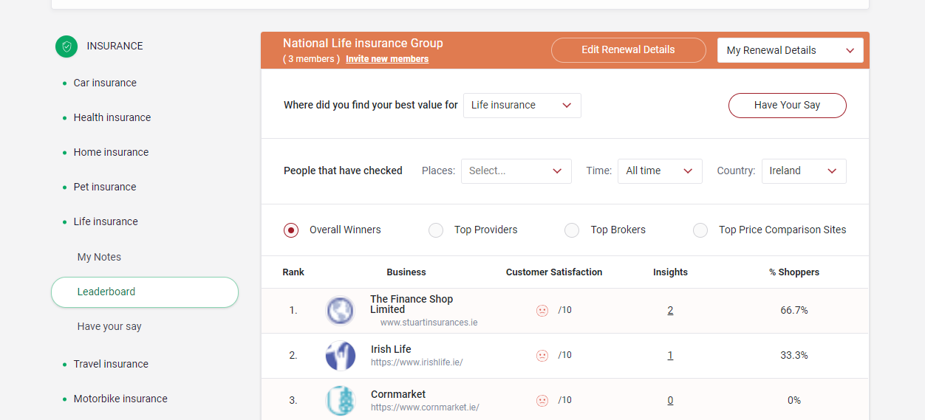
Task: Select the Top Brokers radio button
Action: 572,230
